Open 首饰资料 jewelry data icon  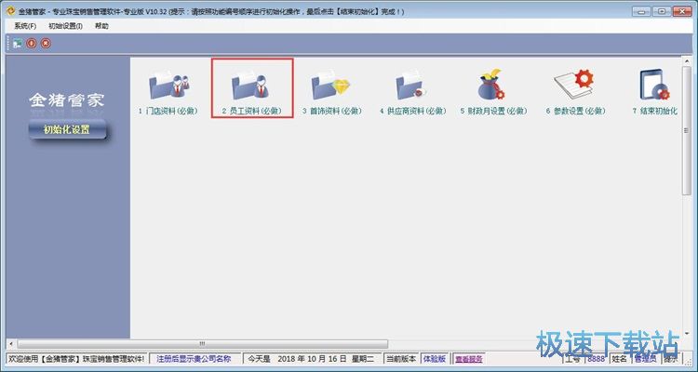(x=330, y=86)
